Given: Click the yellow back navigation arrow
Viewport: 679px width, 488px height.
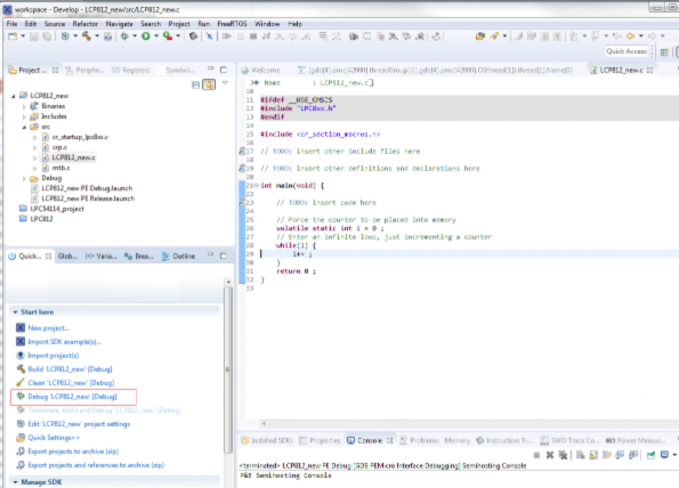Looking at the screenshot, I should (630, 36).
